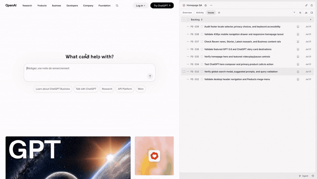The width and height of the screenshot is (317, 179).
Task: Change status circle of FE-334
Action: pyautogui.click(x=202, y=64)
